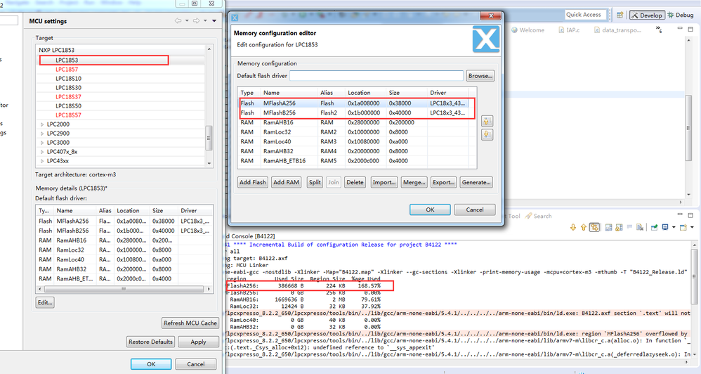Click Apply in MCU settings
701x374 pixels.
(x=199, y=342)
